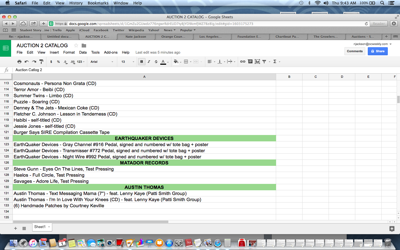The width and height of the screenshot is (400, 250).
Task: Open the font size 13 dropdown
Action: point(127,62)
